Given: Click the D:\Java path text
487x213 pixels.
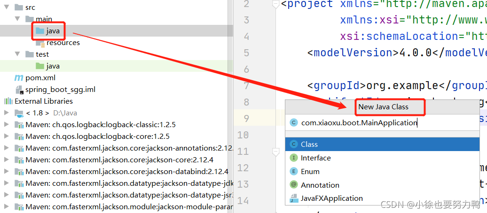Looking at the screenshot, I should click(65, 113).
